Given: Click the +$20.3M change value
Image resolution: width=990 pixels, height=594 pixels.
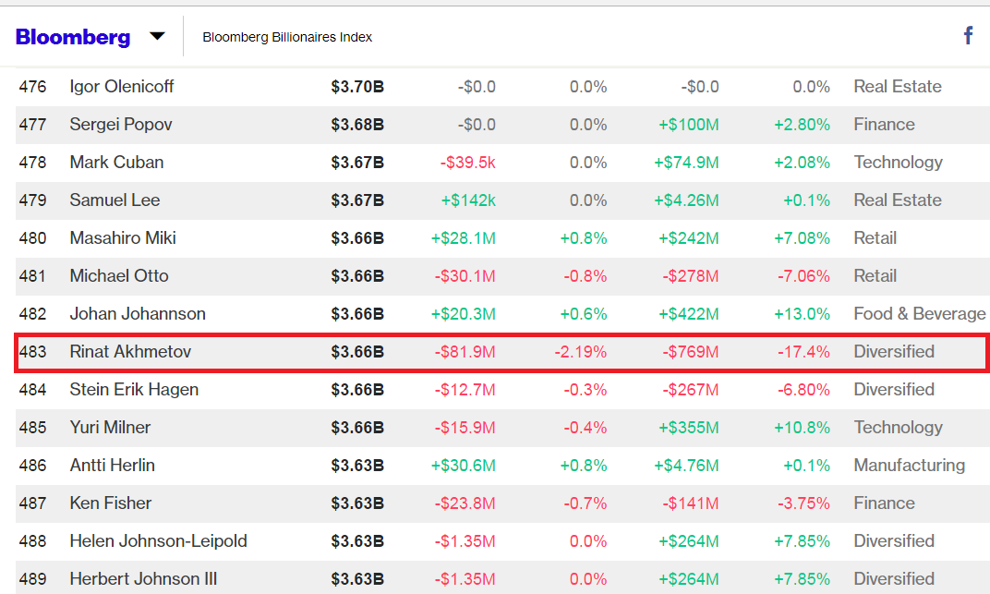Looking at the screenshot, I should [x=463, y=314].
